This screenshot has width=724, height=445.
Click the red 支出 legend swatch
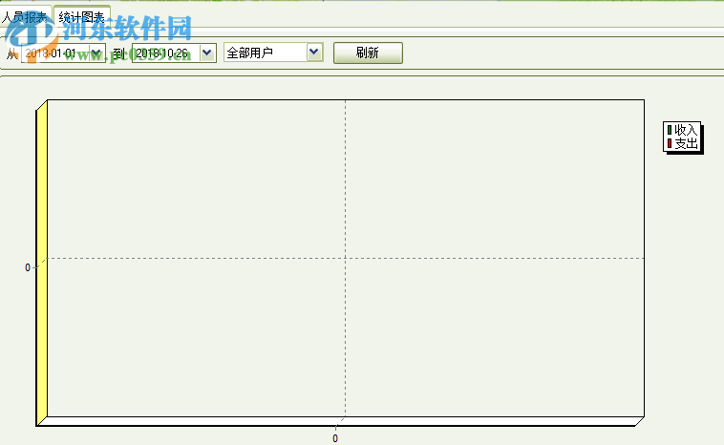click(x=670, y=143)
